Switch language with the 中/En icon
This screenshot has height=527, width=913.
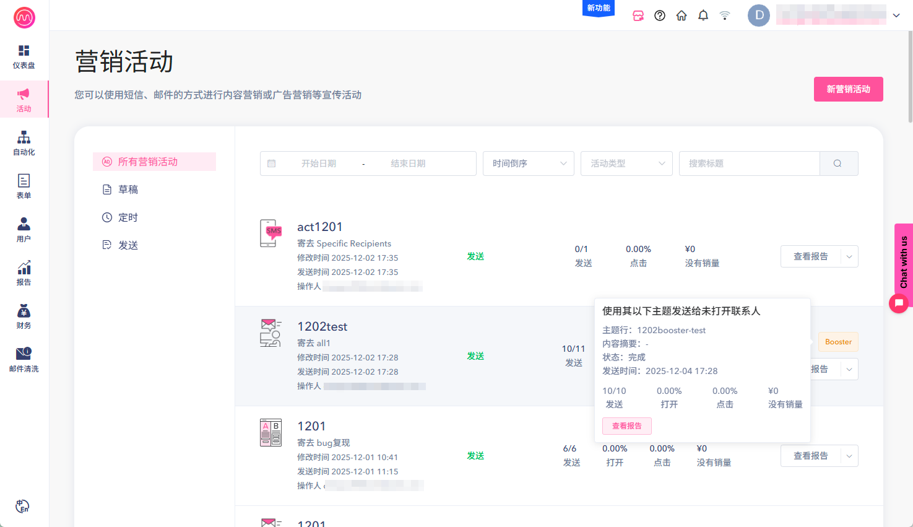tap(22, 506)
